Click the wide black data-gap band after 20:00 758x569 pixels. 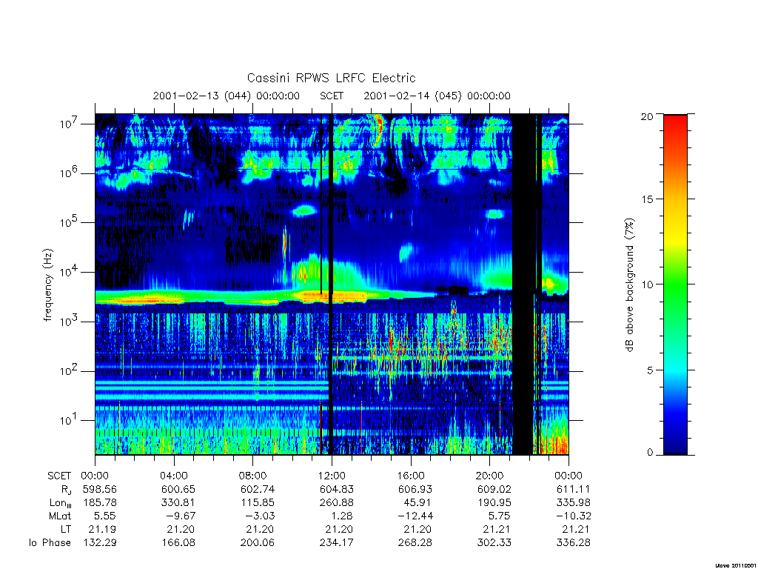click(x=523, y=284)
